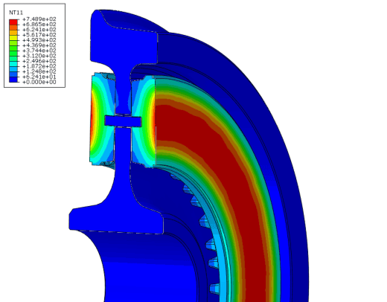Select the +1.248e+02 legend value
Image resolution: width=387 pixels, height=302 pixels.
[x=39, y=71]
